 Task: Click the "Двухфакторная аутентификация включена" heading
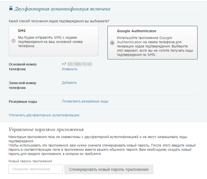pos(62,9)
